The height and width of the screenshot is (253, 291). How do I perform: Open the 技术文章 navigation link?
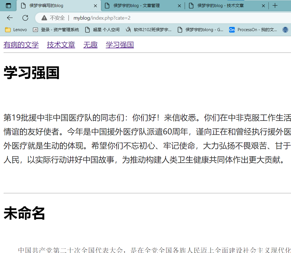(61, 45)
